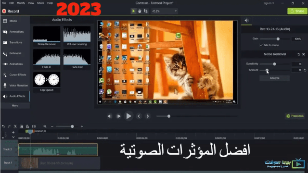The height and width of the screenshot is (173, 308).
Task: Toggle the Mix to mono checkbox
Action: coord(261,45)
